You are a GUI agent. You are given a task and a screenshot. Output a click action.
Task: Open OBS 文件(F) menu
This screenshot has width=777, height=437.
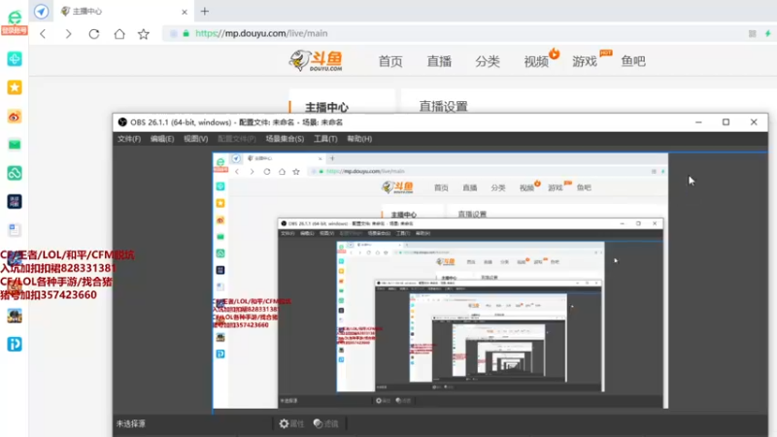coord(129,139)
